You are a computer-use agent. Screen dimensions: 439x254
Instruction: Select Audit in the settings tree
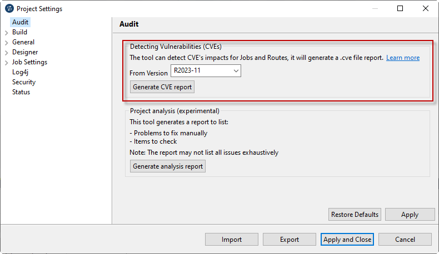click(20, 22)
